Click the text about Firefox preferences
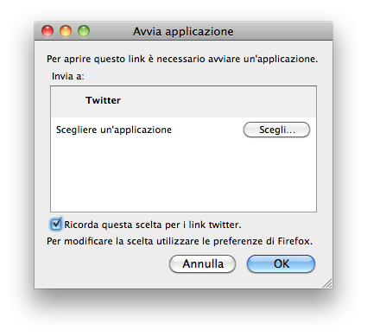Screen dimensions: 367x336 coord(180,241)
